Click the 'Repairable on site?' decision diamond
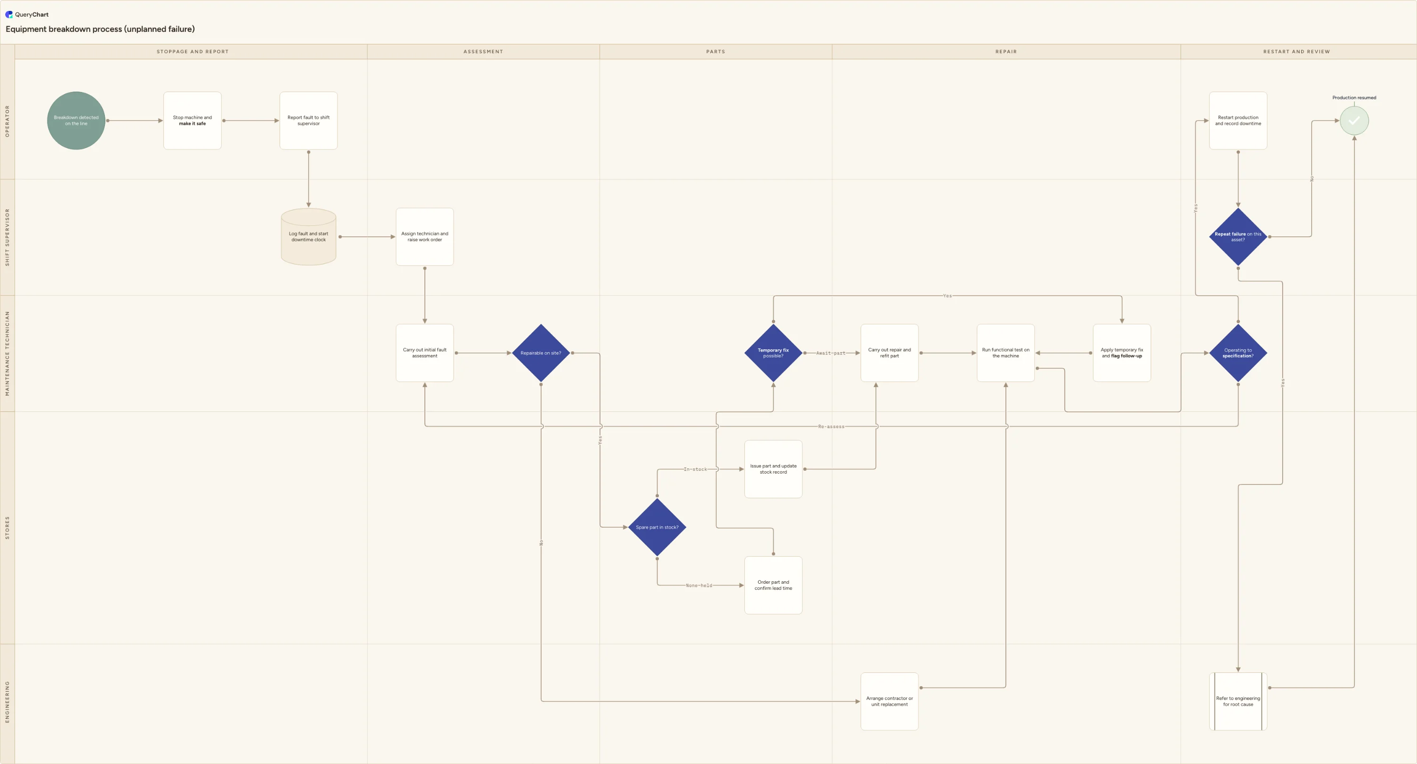The height and width of the screenshot is (764, 1417). [541, 353]
